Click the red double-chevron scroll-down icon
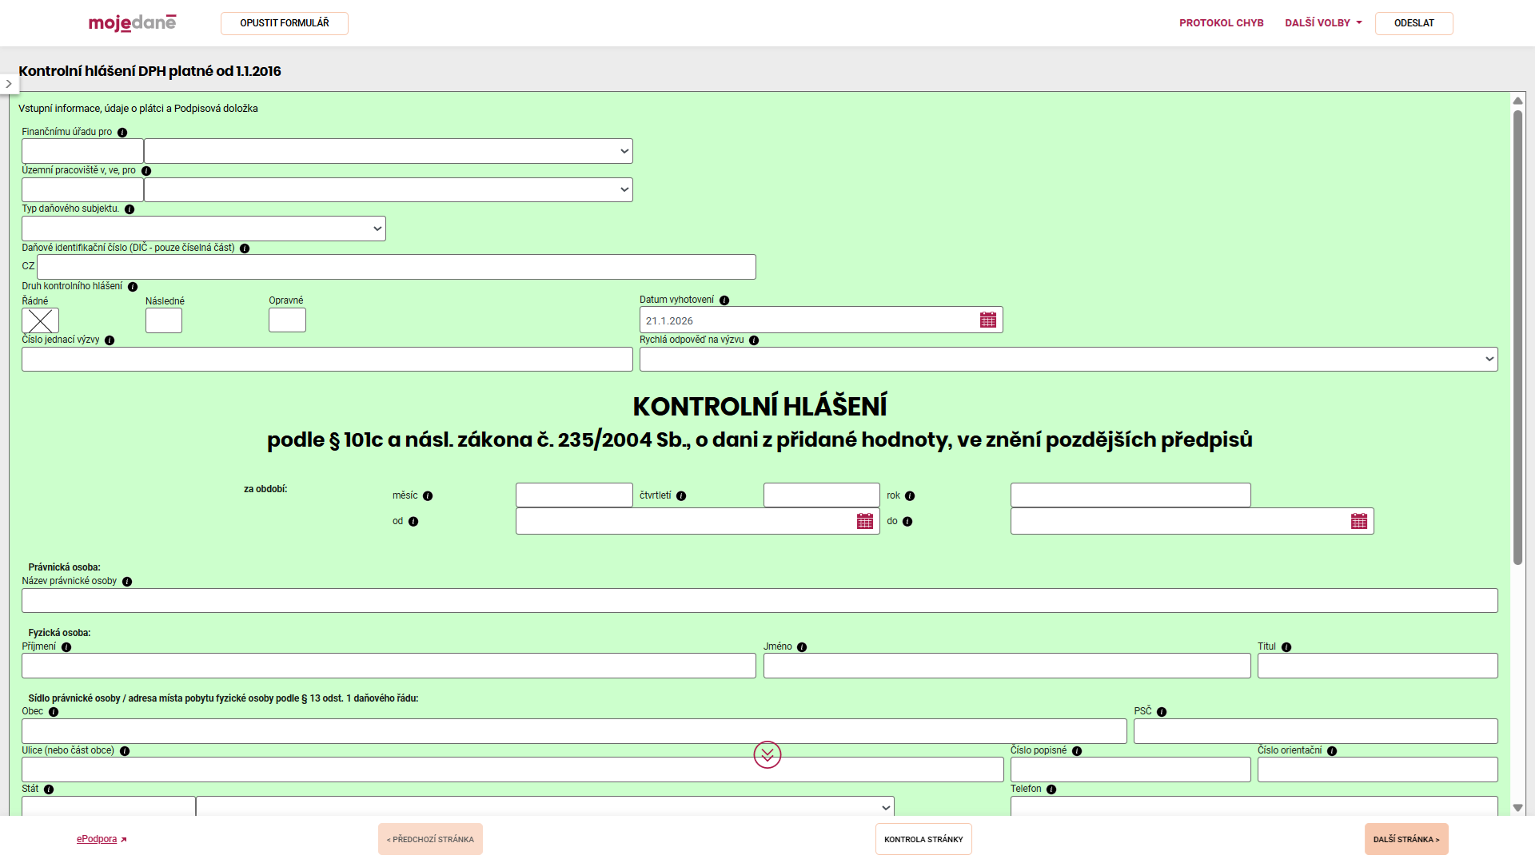This screenshot has width=1535, height=863. pos(767,754)
